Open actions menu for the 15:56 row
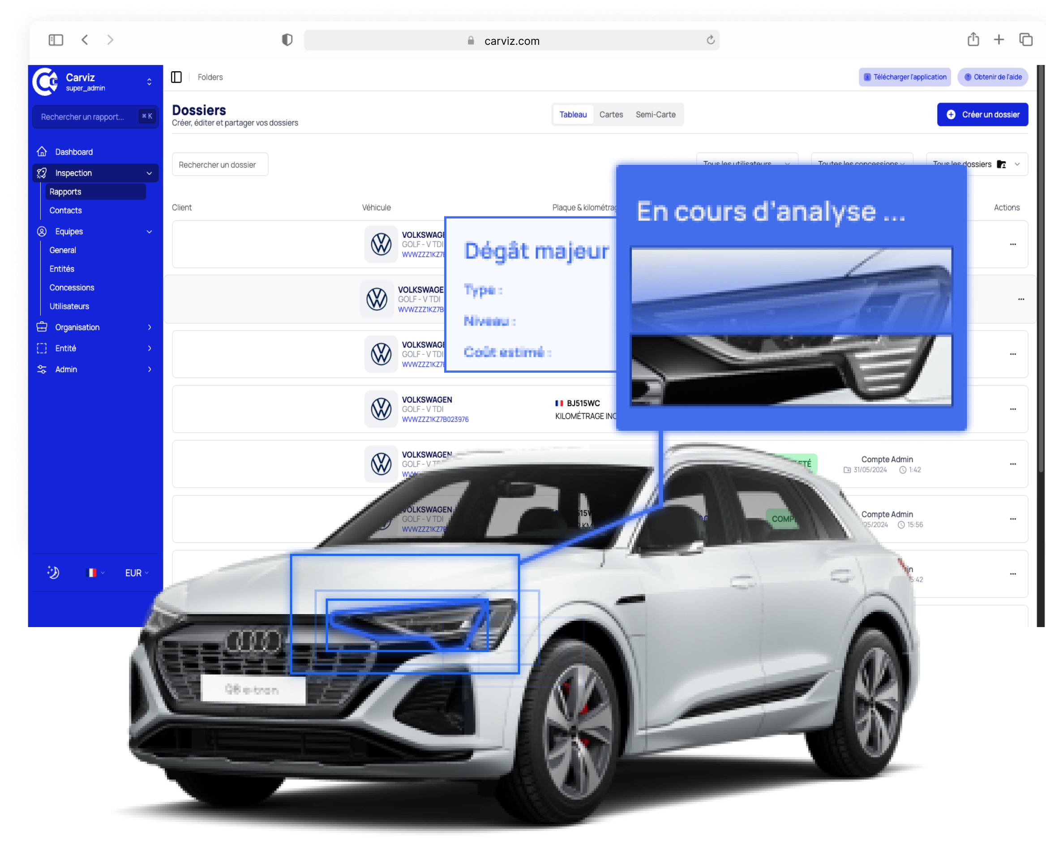Screen dimensions: 1046x860 pos(1013,519)
